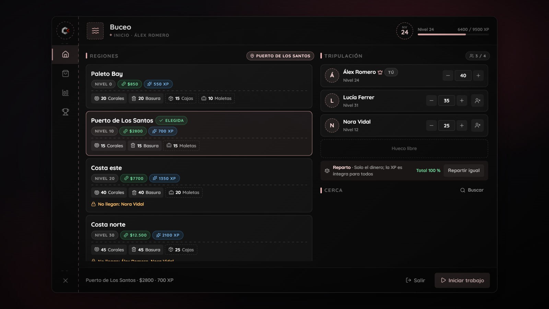The image size is (549, 309).
Task: Click the NV 24 level badge
Action: tap(405, 31)
